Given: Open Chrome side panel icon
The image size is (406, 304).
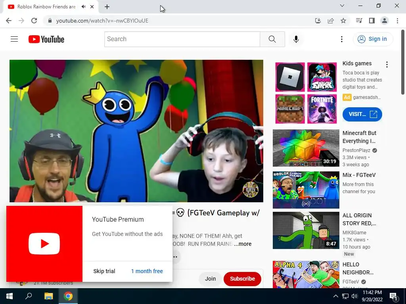Looking at the screenshot, I should pos(372,21).
